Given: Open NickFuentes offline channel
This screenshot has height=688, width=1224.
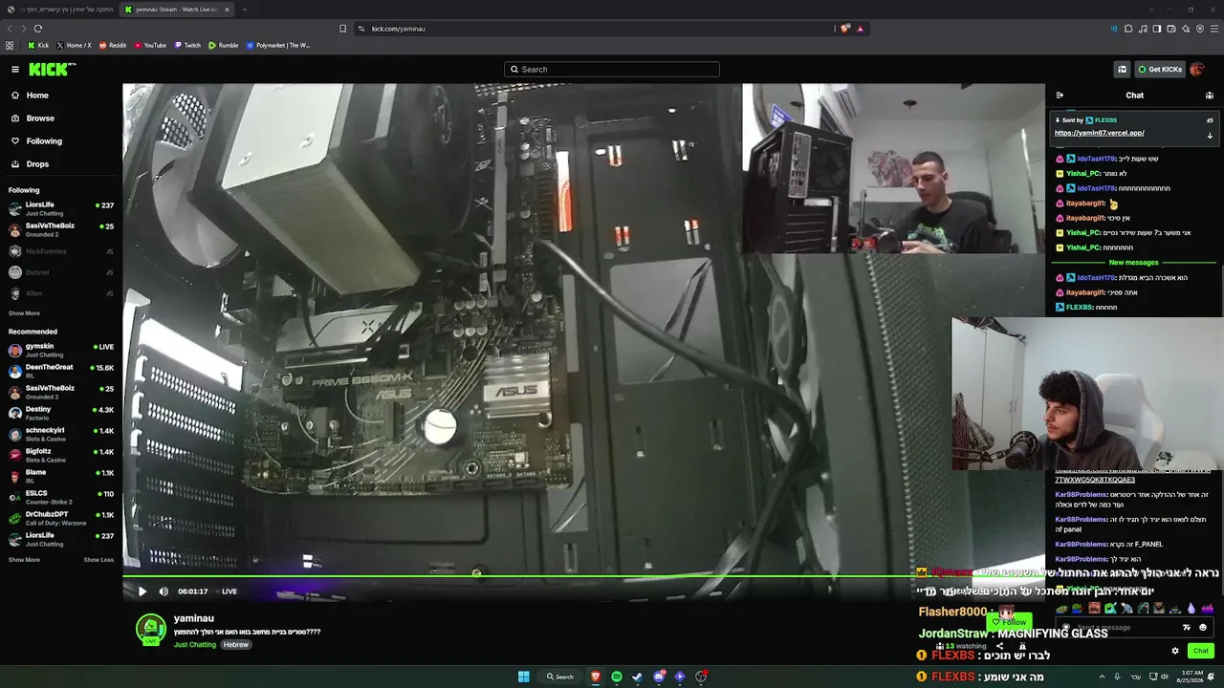Looking at the screenshot, I should 61,251.
